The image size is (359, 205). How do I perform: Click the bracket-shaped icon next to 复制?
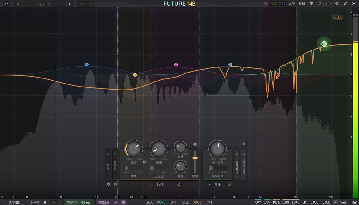click(311, 4)
